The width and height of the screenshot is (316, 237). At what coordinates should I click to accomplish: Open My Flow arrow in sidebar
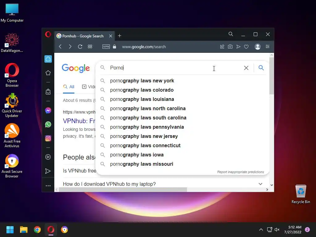click(48, 171)
